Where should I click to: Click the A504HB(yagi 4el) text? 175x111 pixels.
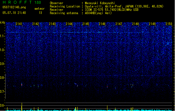tap(98, 13)
